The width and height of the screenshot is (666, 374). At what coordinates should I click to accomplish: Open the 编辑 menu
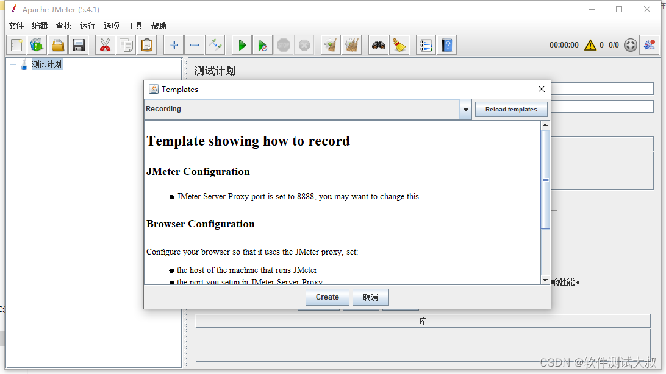[x=40, y=26]
